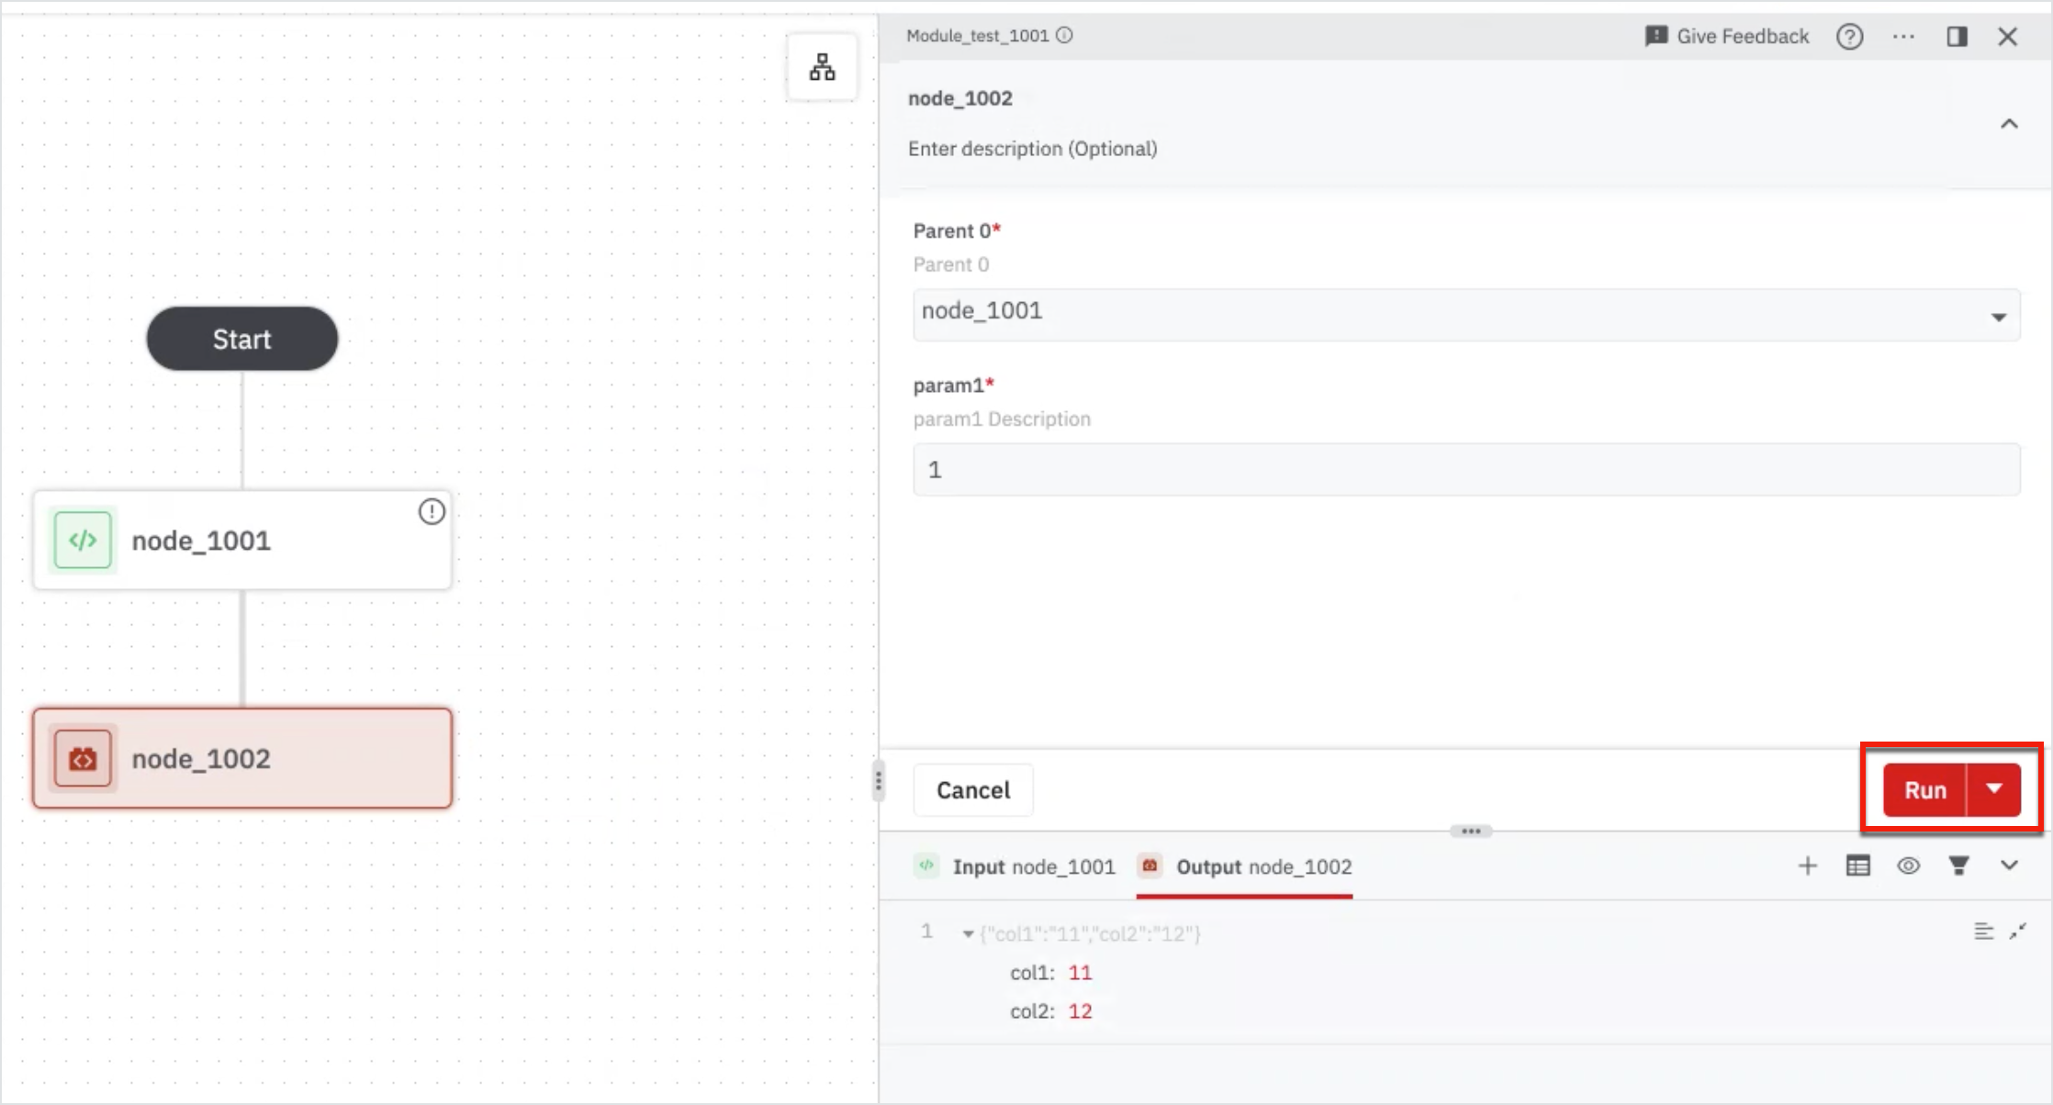Click the plus icon in output toolbar
The width and height of the screenshot is (2053, 1105).
1807,865
